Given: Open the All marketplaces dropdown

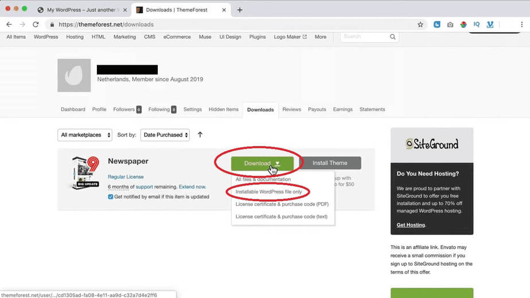Looking at the screenshot, I should pyautogui.click(x=85, y=135).
